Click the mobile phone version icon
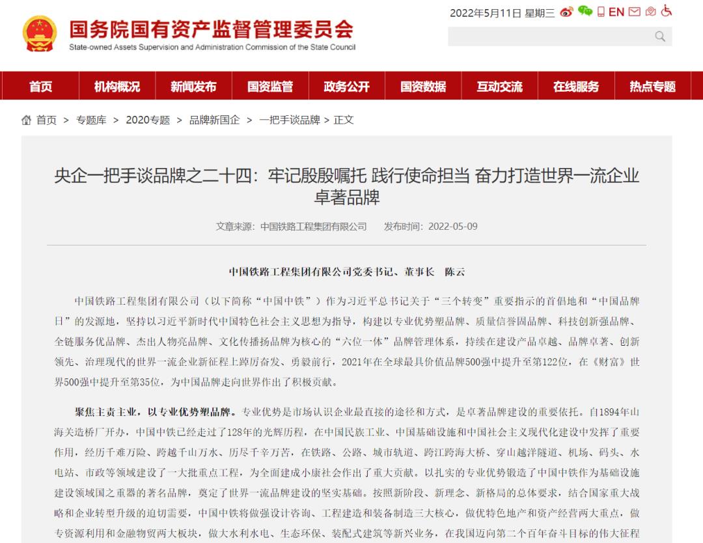Image resolution: width=703 pixels, height=543 pixels. (x=601, y=12)
